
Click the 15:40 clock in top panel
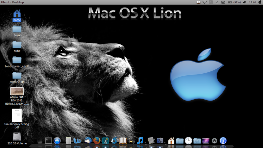[252, 2]
